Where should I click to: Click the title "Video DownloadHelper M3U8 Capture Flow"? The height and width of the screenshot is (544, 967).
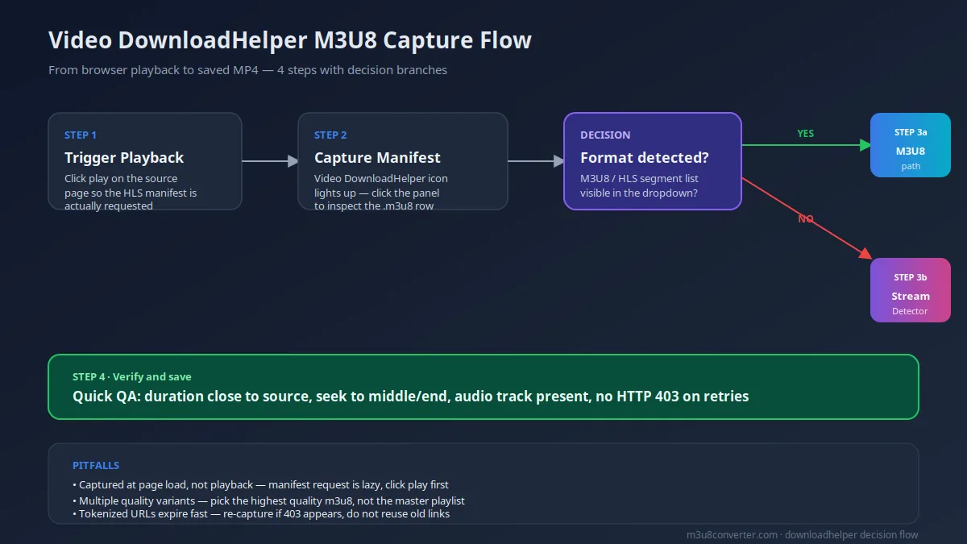coord(290,40)
